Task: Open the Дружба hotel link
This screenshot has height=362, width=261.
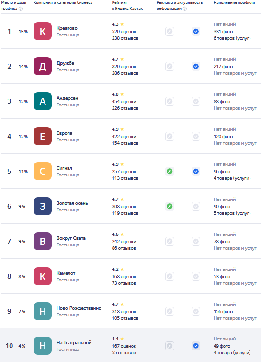Action: point(65,63)
